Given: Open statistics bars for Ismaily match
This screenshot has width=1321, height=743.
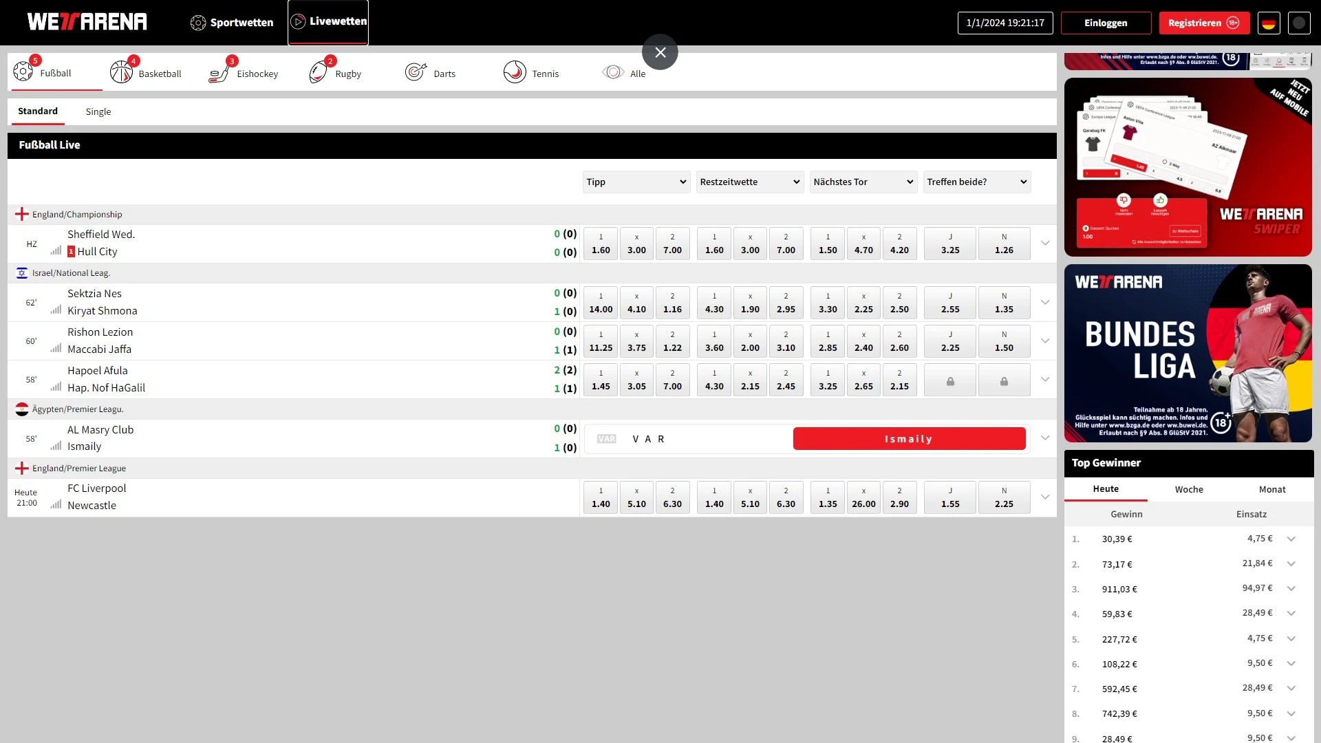Looking at the screenshot, I should pos(56,446).
